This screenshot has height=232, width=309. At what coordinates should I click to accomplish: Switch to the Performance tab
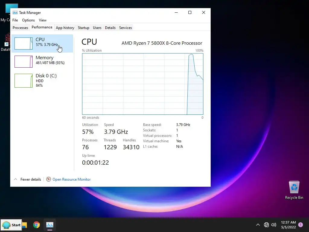click(42, 27)
